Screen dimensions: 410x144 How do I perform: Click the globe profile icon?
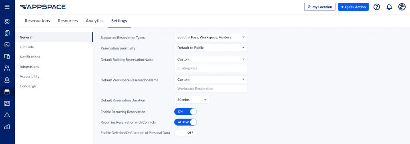402,7
